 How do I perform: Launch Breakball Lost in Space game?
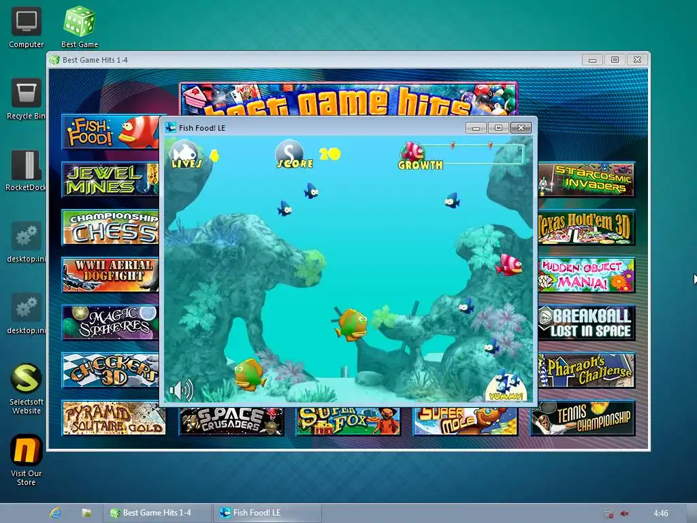[x=586, y=323]
